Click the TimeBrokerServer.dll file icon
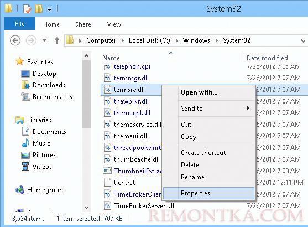Image resolution: width=308 pixels, height=227 pixels. (107, 206)
